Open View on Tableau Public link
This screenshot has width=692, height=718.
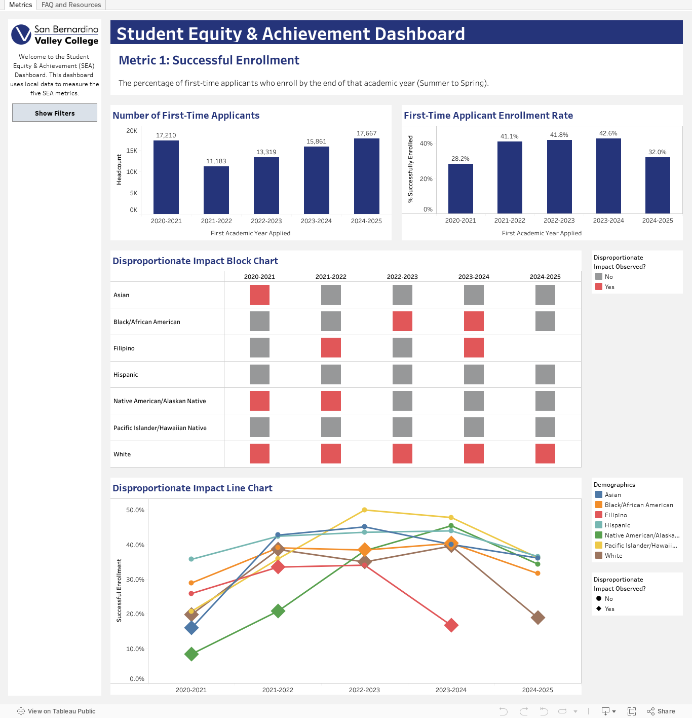(x=61, y=711)
